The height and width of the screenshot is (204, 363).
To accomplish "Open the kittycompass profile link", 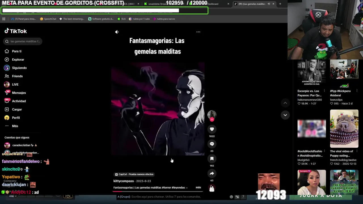I will [x=124, y=181].
